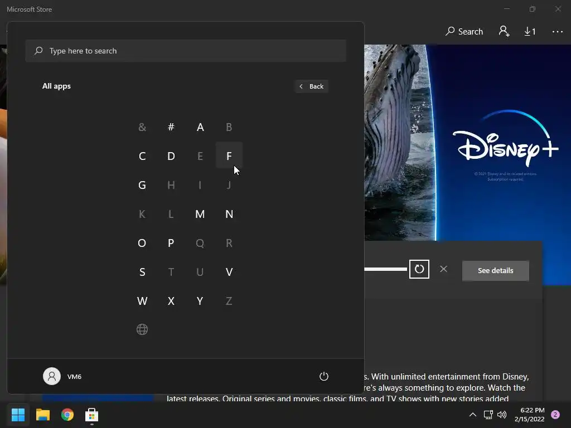Jump to apps starting with P

pyautogui.click(x=171, y=243)
